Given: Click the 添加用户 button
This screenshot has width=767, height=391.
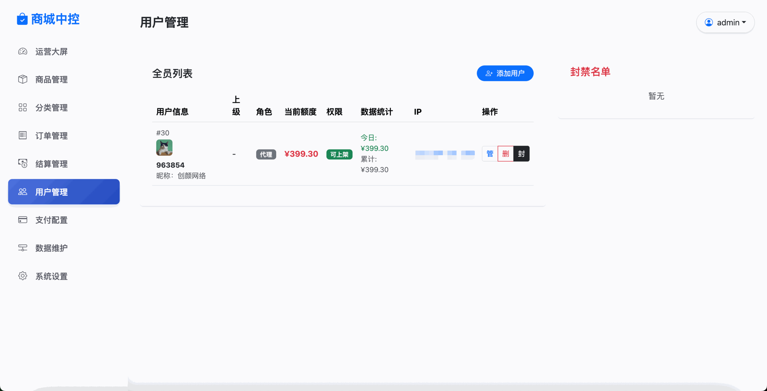Looking at the screenshot, I should 505,73.
